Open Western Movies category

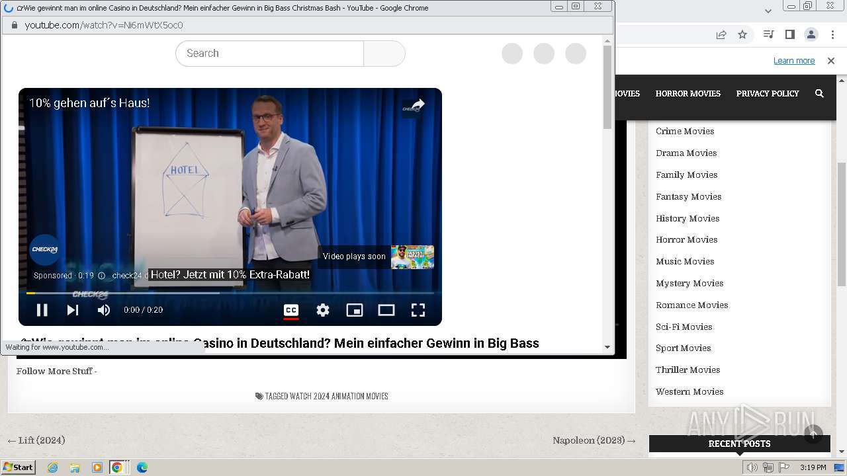pyautogui.click(x=690, y=391)
